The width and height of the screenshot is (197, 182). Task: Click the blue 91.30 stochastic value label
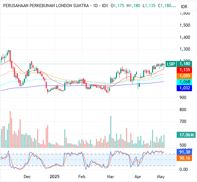184,152
